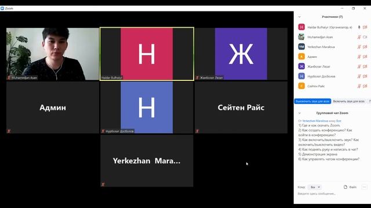Click Нурболат Досболов's camera-off icon
The height and width of the screenshot is (208, 371).
point(365,76)
